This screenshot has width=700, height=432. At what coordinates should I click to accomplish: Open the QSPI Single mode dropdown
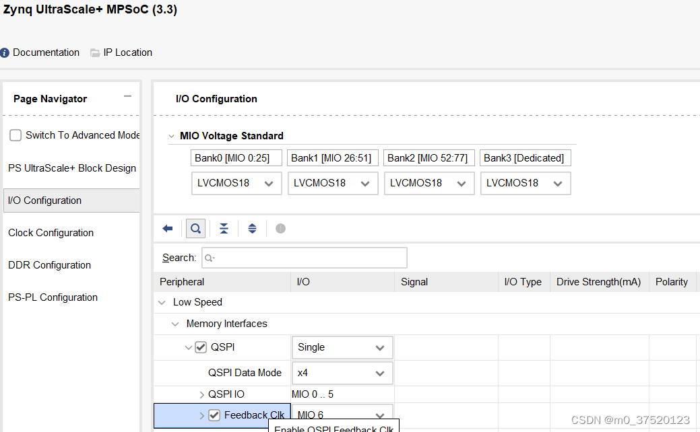(342, 347)
